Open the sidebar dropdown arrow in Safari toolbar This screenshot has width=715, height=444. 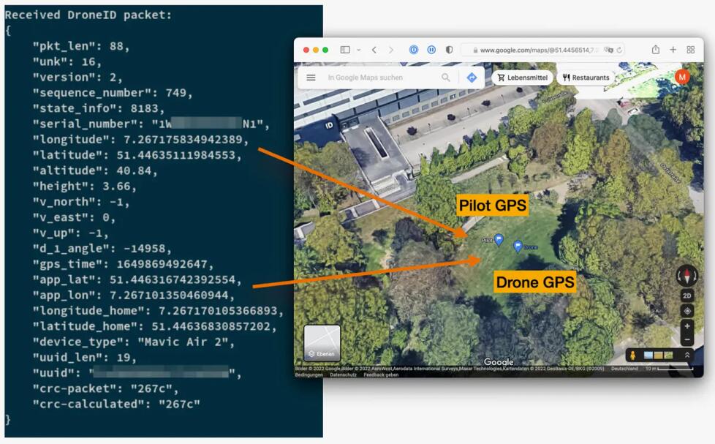[x=358, y=50]
